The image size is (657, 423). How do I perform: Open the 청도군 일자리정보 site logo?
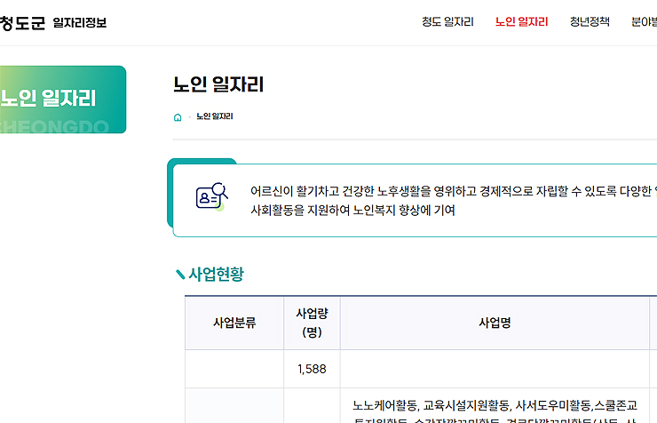pyautogui.click(x=53, y=22)
